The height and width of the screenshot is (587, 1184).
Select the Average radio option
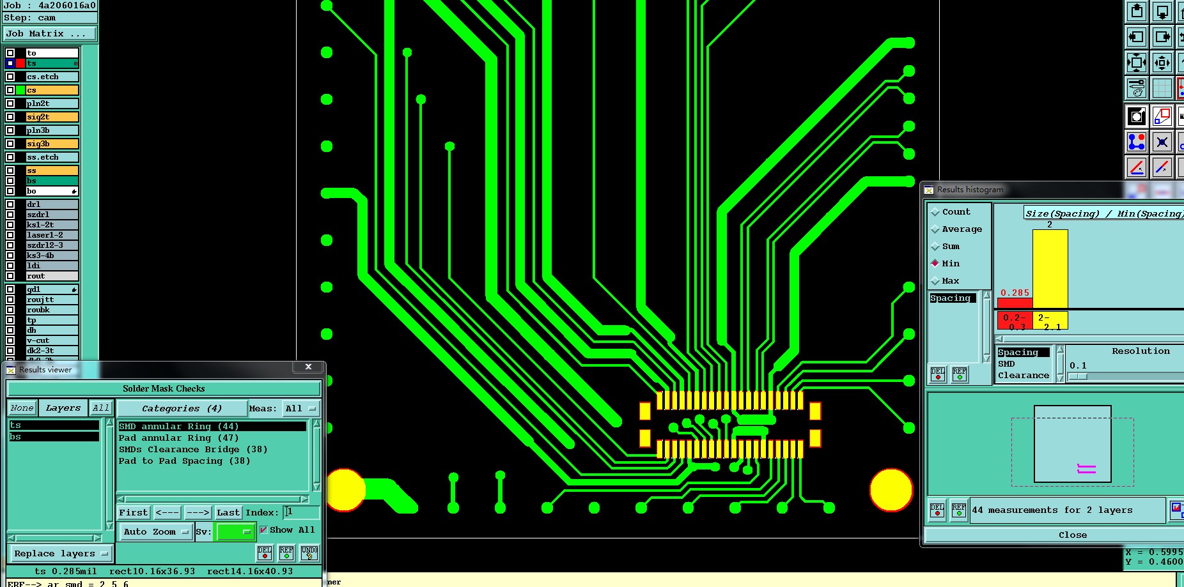pos(935,229)
